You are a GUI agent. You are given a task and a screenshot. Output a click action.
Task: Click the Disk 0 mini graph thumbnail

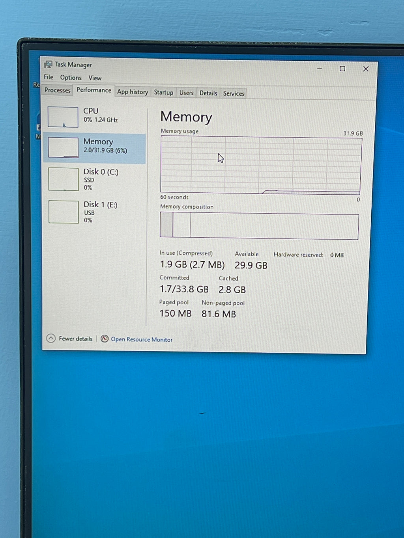tap(64, 179)
